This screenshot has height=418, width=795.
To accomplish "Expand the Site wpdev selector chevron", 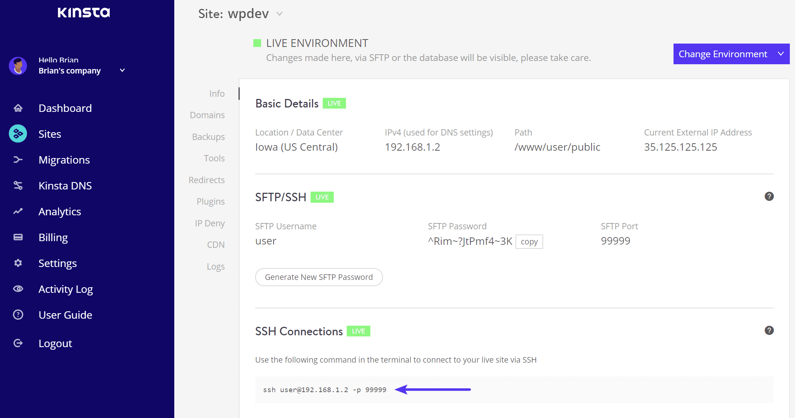I will tap(280, 14).
